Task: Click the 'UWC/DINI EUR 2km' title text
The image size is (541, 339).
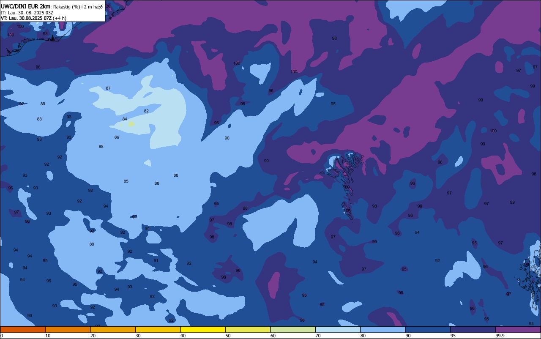Action: pyautogui.click(x=26, y=6)
